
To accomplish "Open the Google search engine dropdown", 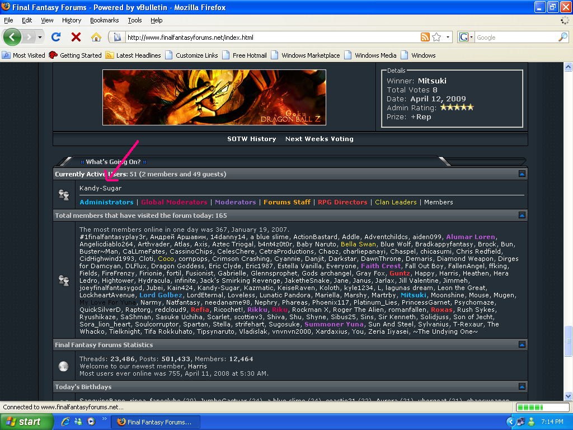I will tap(466, 38).
